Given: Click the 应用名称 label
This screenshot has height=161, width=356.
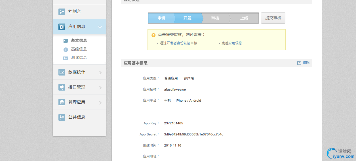Looking at the screenshot, I should click(x=151, y=89).
